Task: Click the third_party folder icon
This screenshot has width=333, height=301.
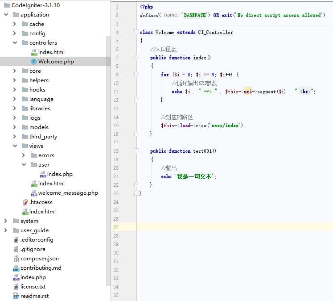Action: click(25, 136)
